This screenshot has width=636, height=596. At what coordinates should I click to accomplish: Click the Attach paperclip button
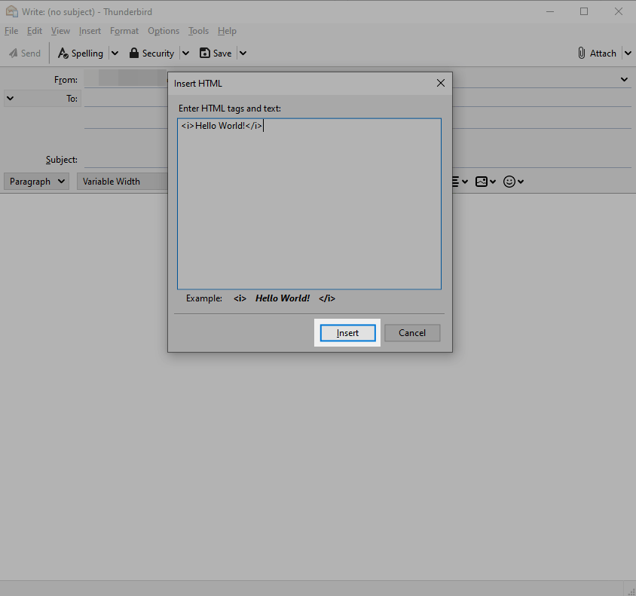coord(597,53)
